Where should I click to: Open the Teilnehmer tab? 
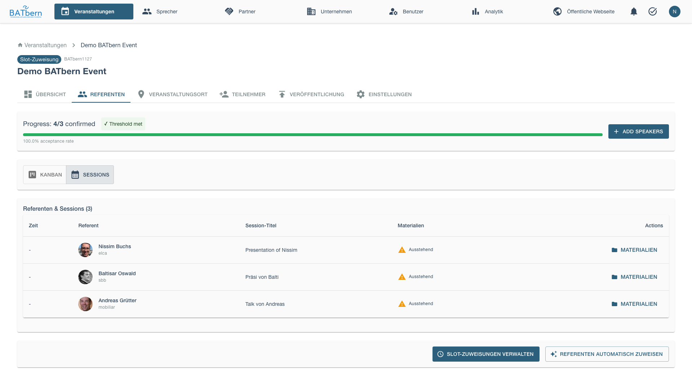click(242, 94)
